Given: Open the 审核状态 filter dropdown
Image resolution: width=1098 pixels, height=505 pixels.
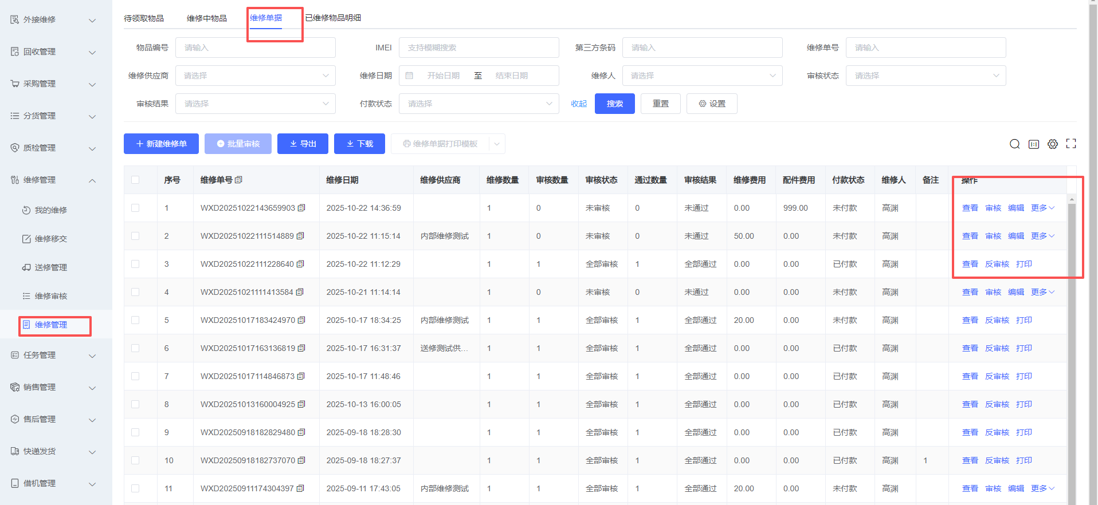Looking at the screenshot, I should point(926,76).
